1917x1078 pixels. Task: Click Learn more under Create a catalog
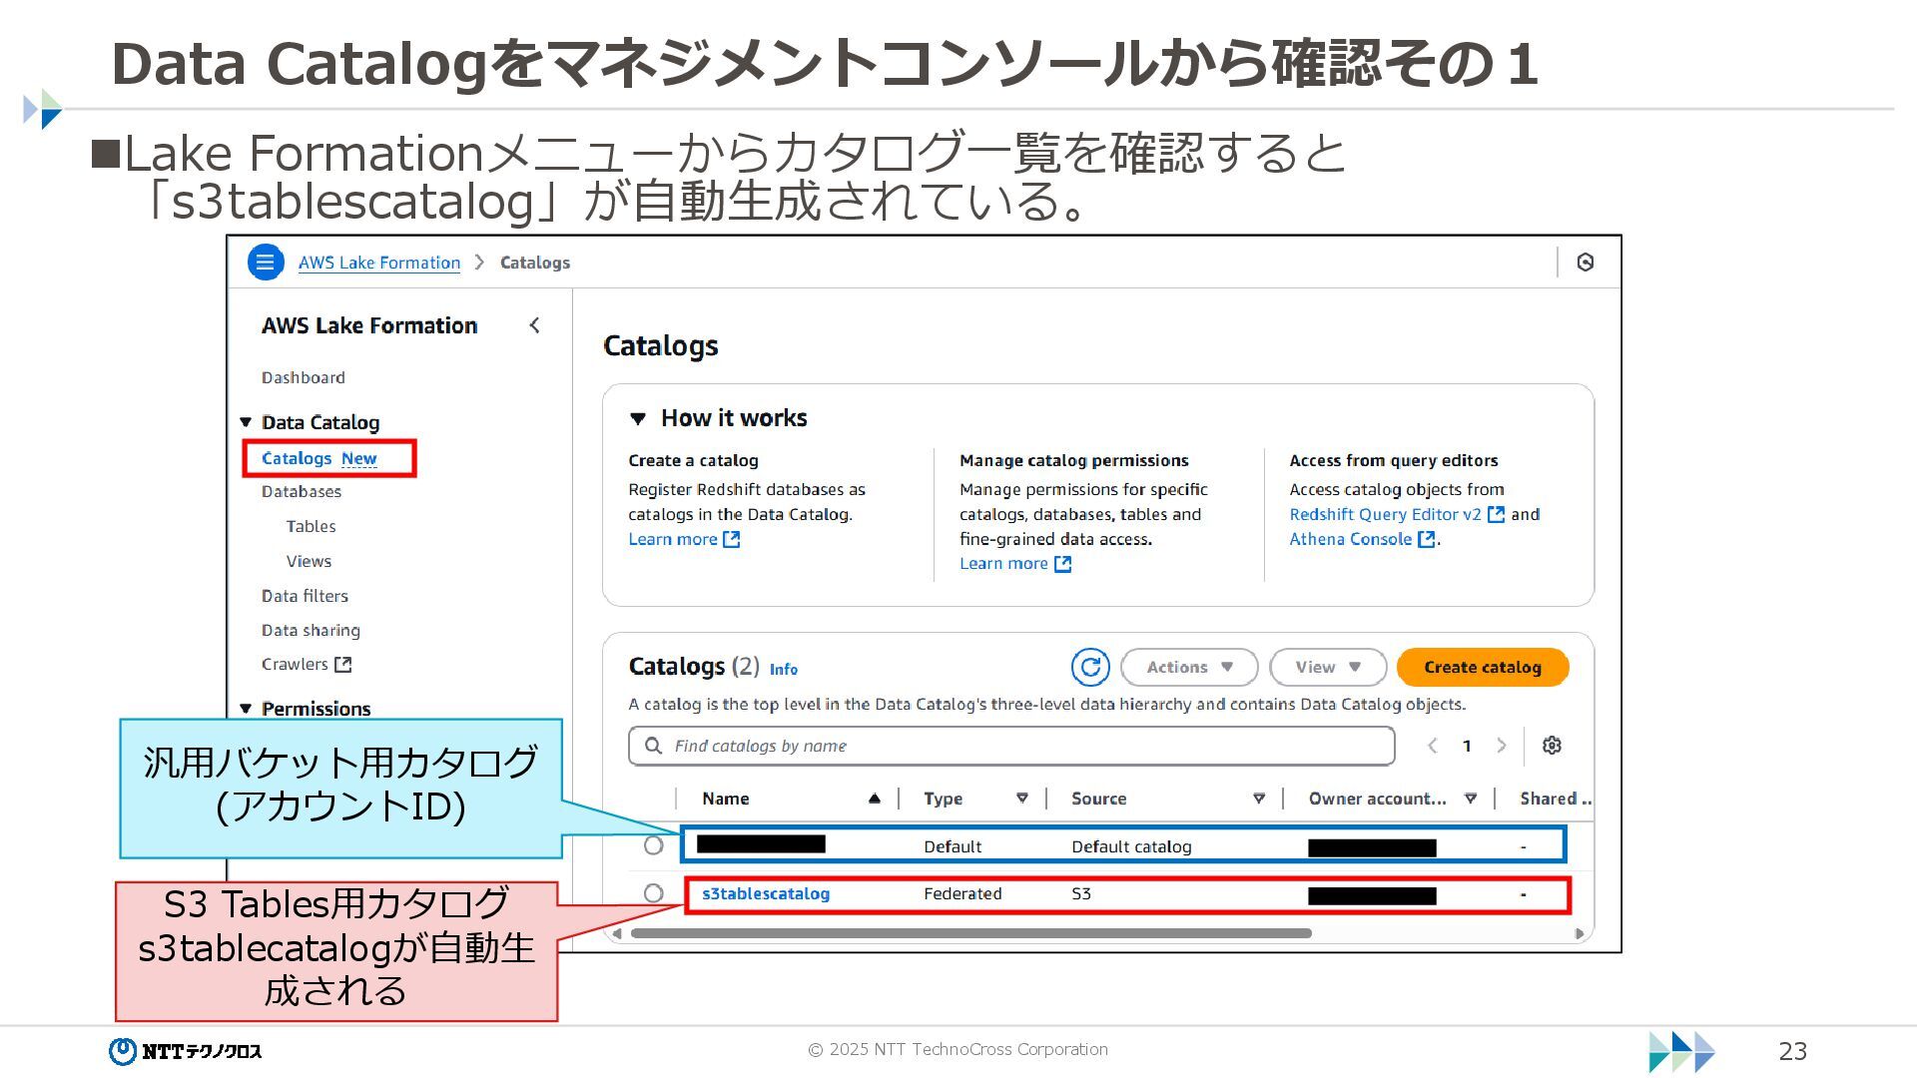tap(684, 539)
